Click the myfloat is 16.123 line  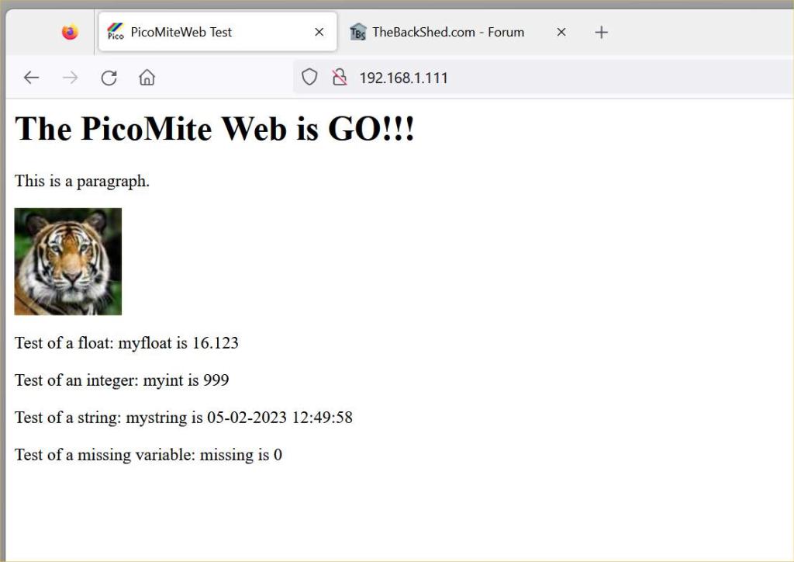126,343
